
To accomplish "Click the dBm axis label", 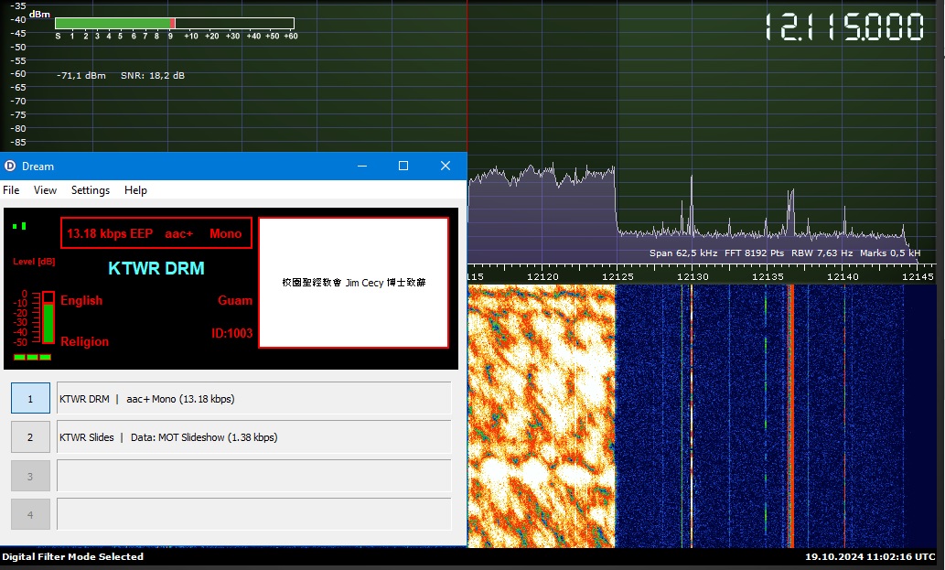I will (39, 14).
